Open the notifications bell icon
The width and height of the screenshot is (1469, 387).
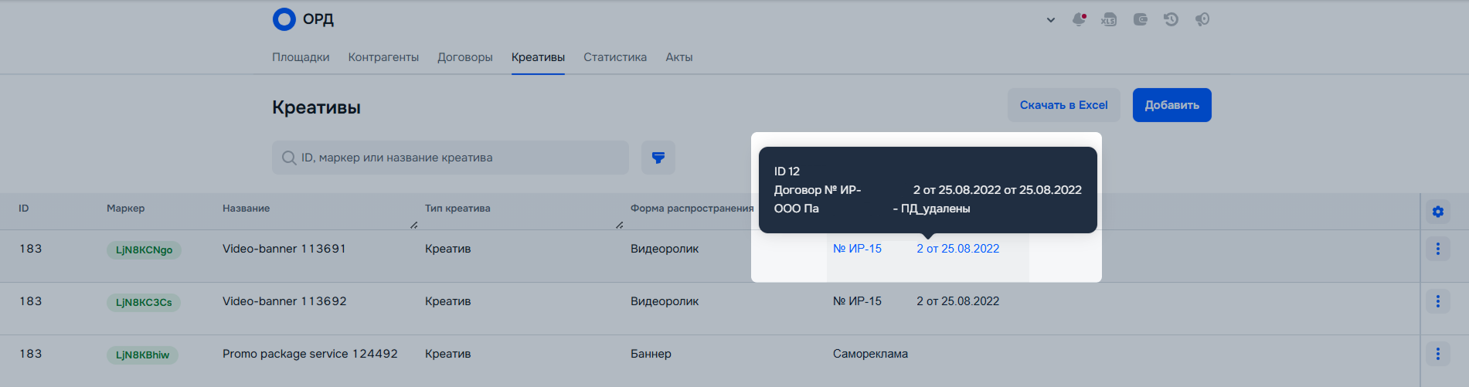tap(1079, 19)
